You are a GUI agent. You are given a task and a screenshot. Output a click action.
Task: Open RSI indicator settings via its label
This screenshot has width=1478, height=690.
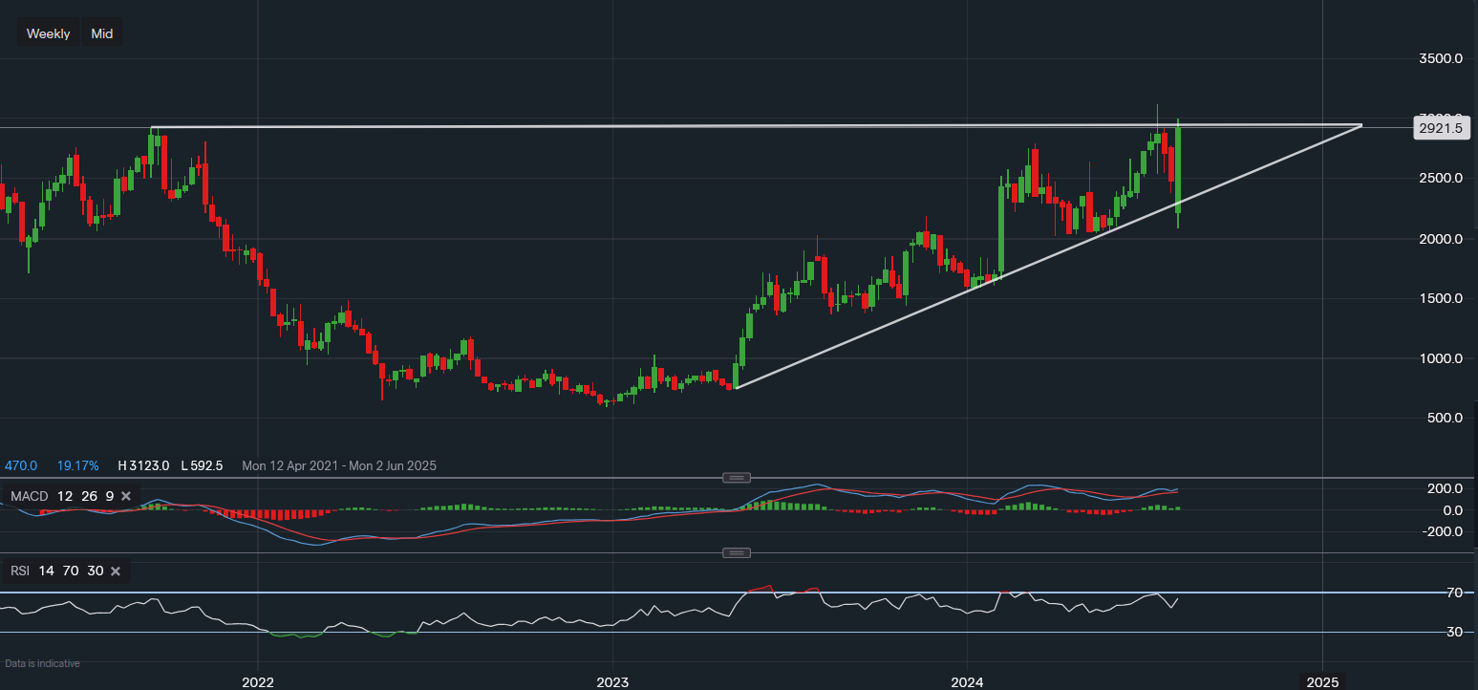point(21,571)
